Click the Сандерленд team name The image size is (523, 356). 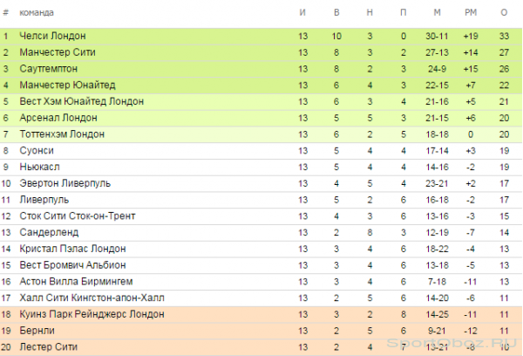(49, 232)
